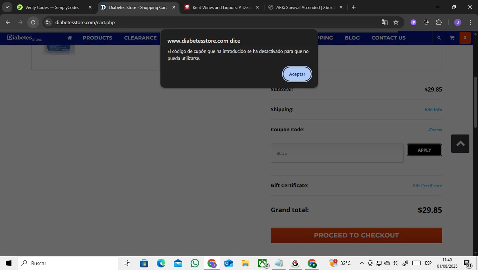Click the scroll-to-top arrow button
This screenshot has width=478, height=270.
click(x=460, y=144)
